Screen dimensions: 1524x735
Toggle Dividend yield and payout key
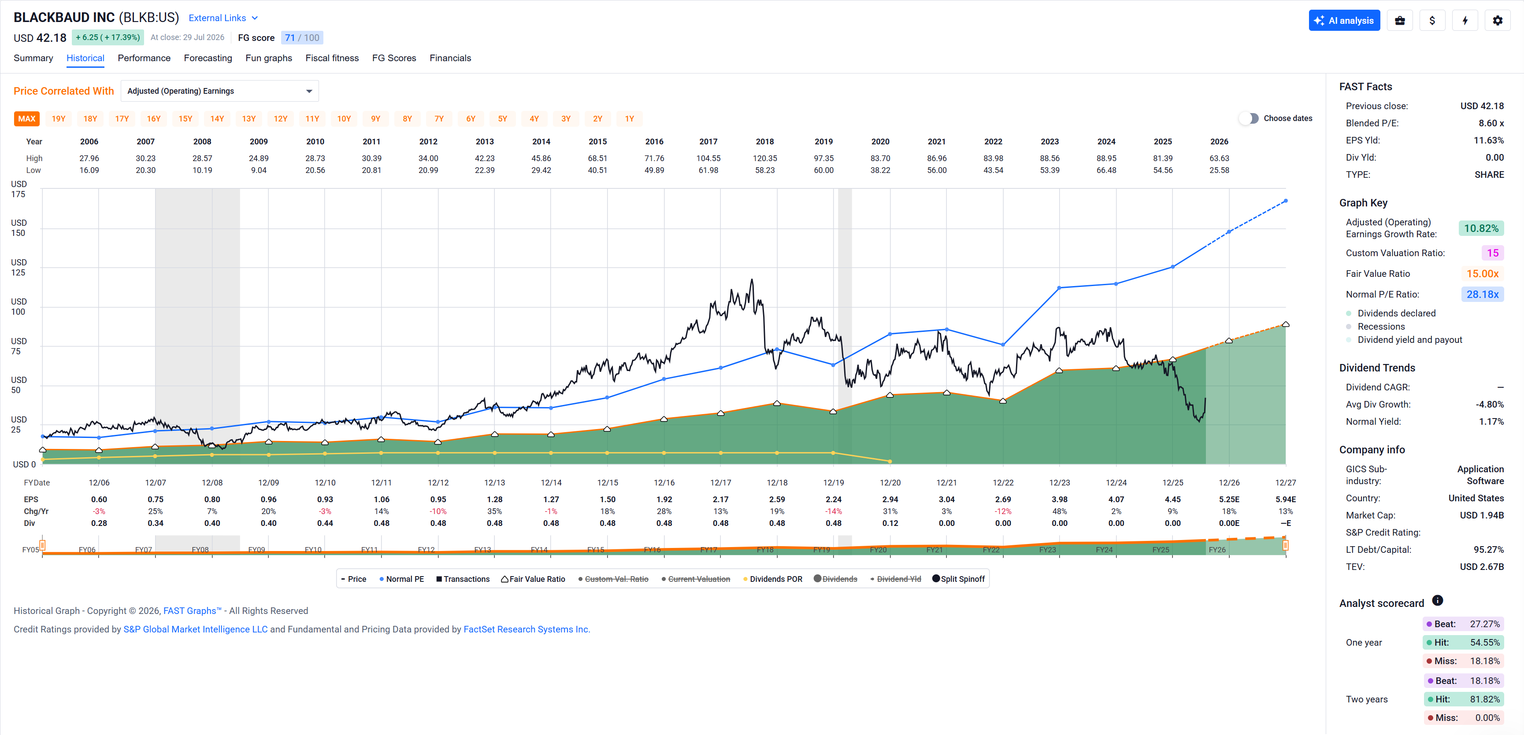(x=1403, y=340)
